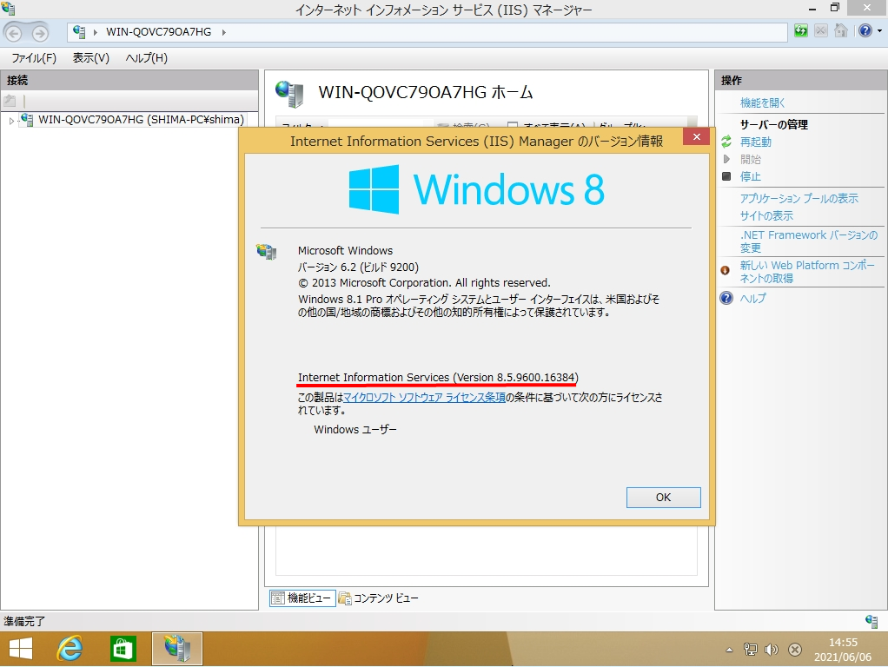Restore down the IIS Manager window
The image size is (888, 667).
(835, 8)
